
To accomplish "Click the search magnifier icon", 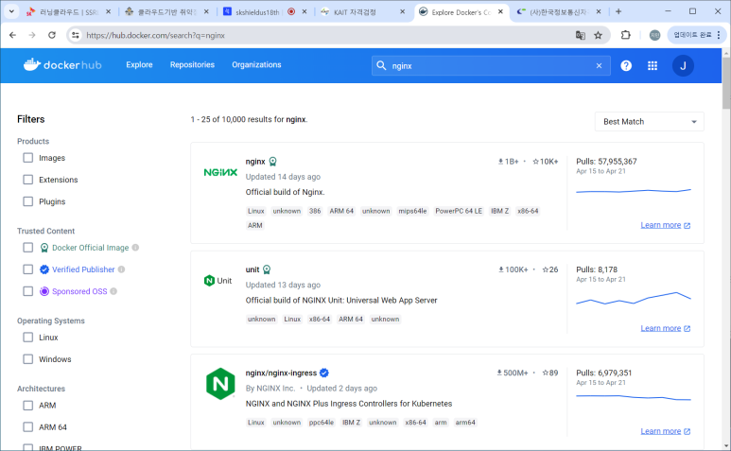I will (381, 65).
